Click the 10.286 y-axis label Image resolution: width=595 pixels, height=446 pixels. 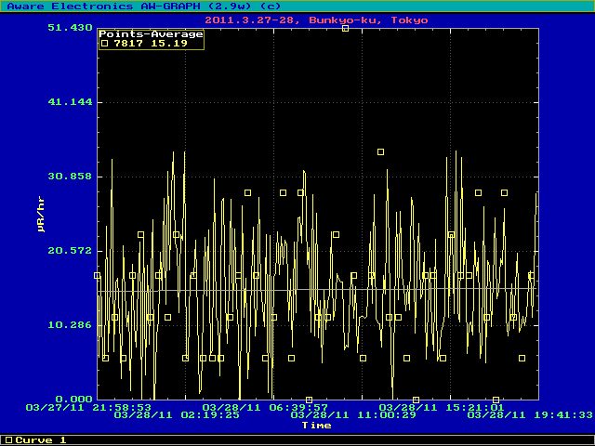tap(70, 325)
